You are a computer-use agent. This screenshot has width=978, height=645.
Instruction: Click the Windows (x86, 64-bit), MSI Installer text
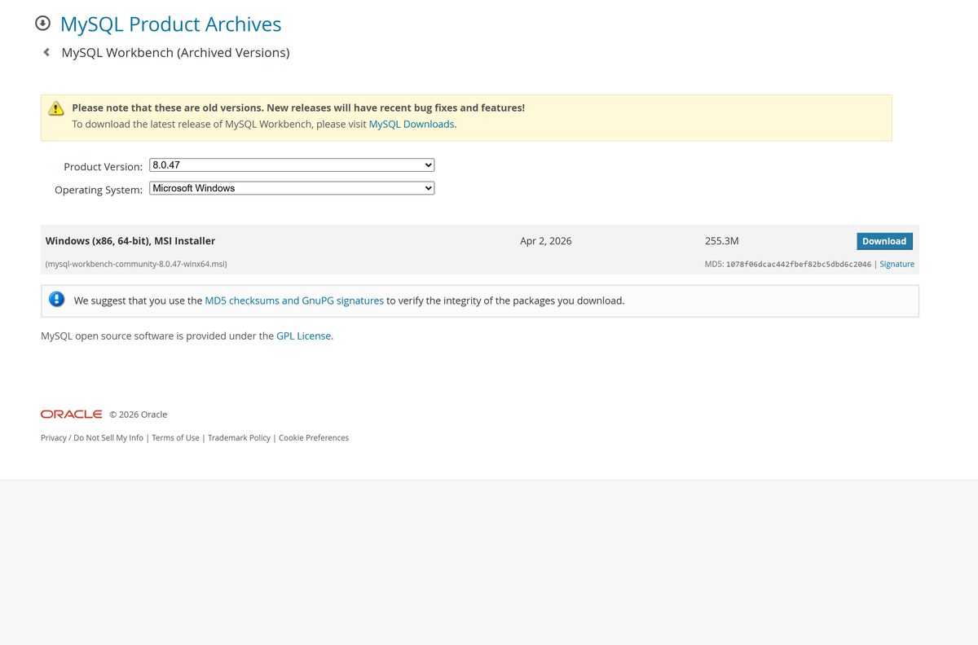pos(130,241)
